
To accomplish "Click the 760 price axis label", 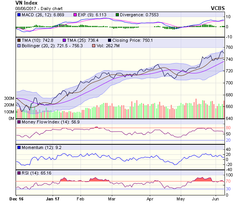I will click(229, 47).
